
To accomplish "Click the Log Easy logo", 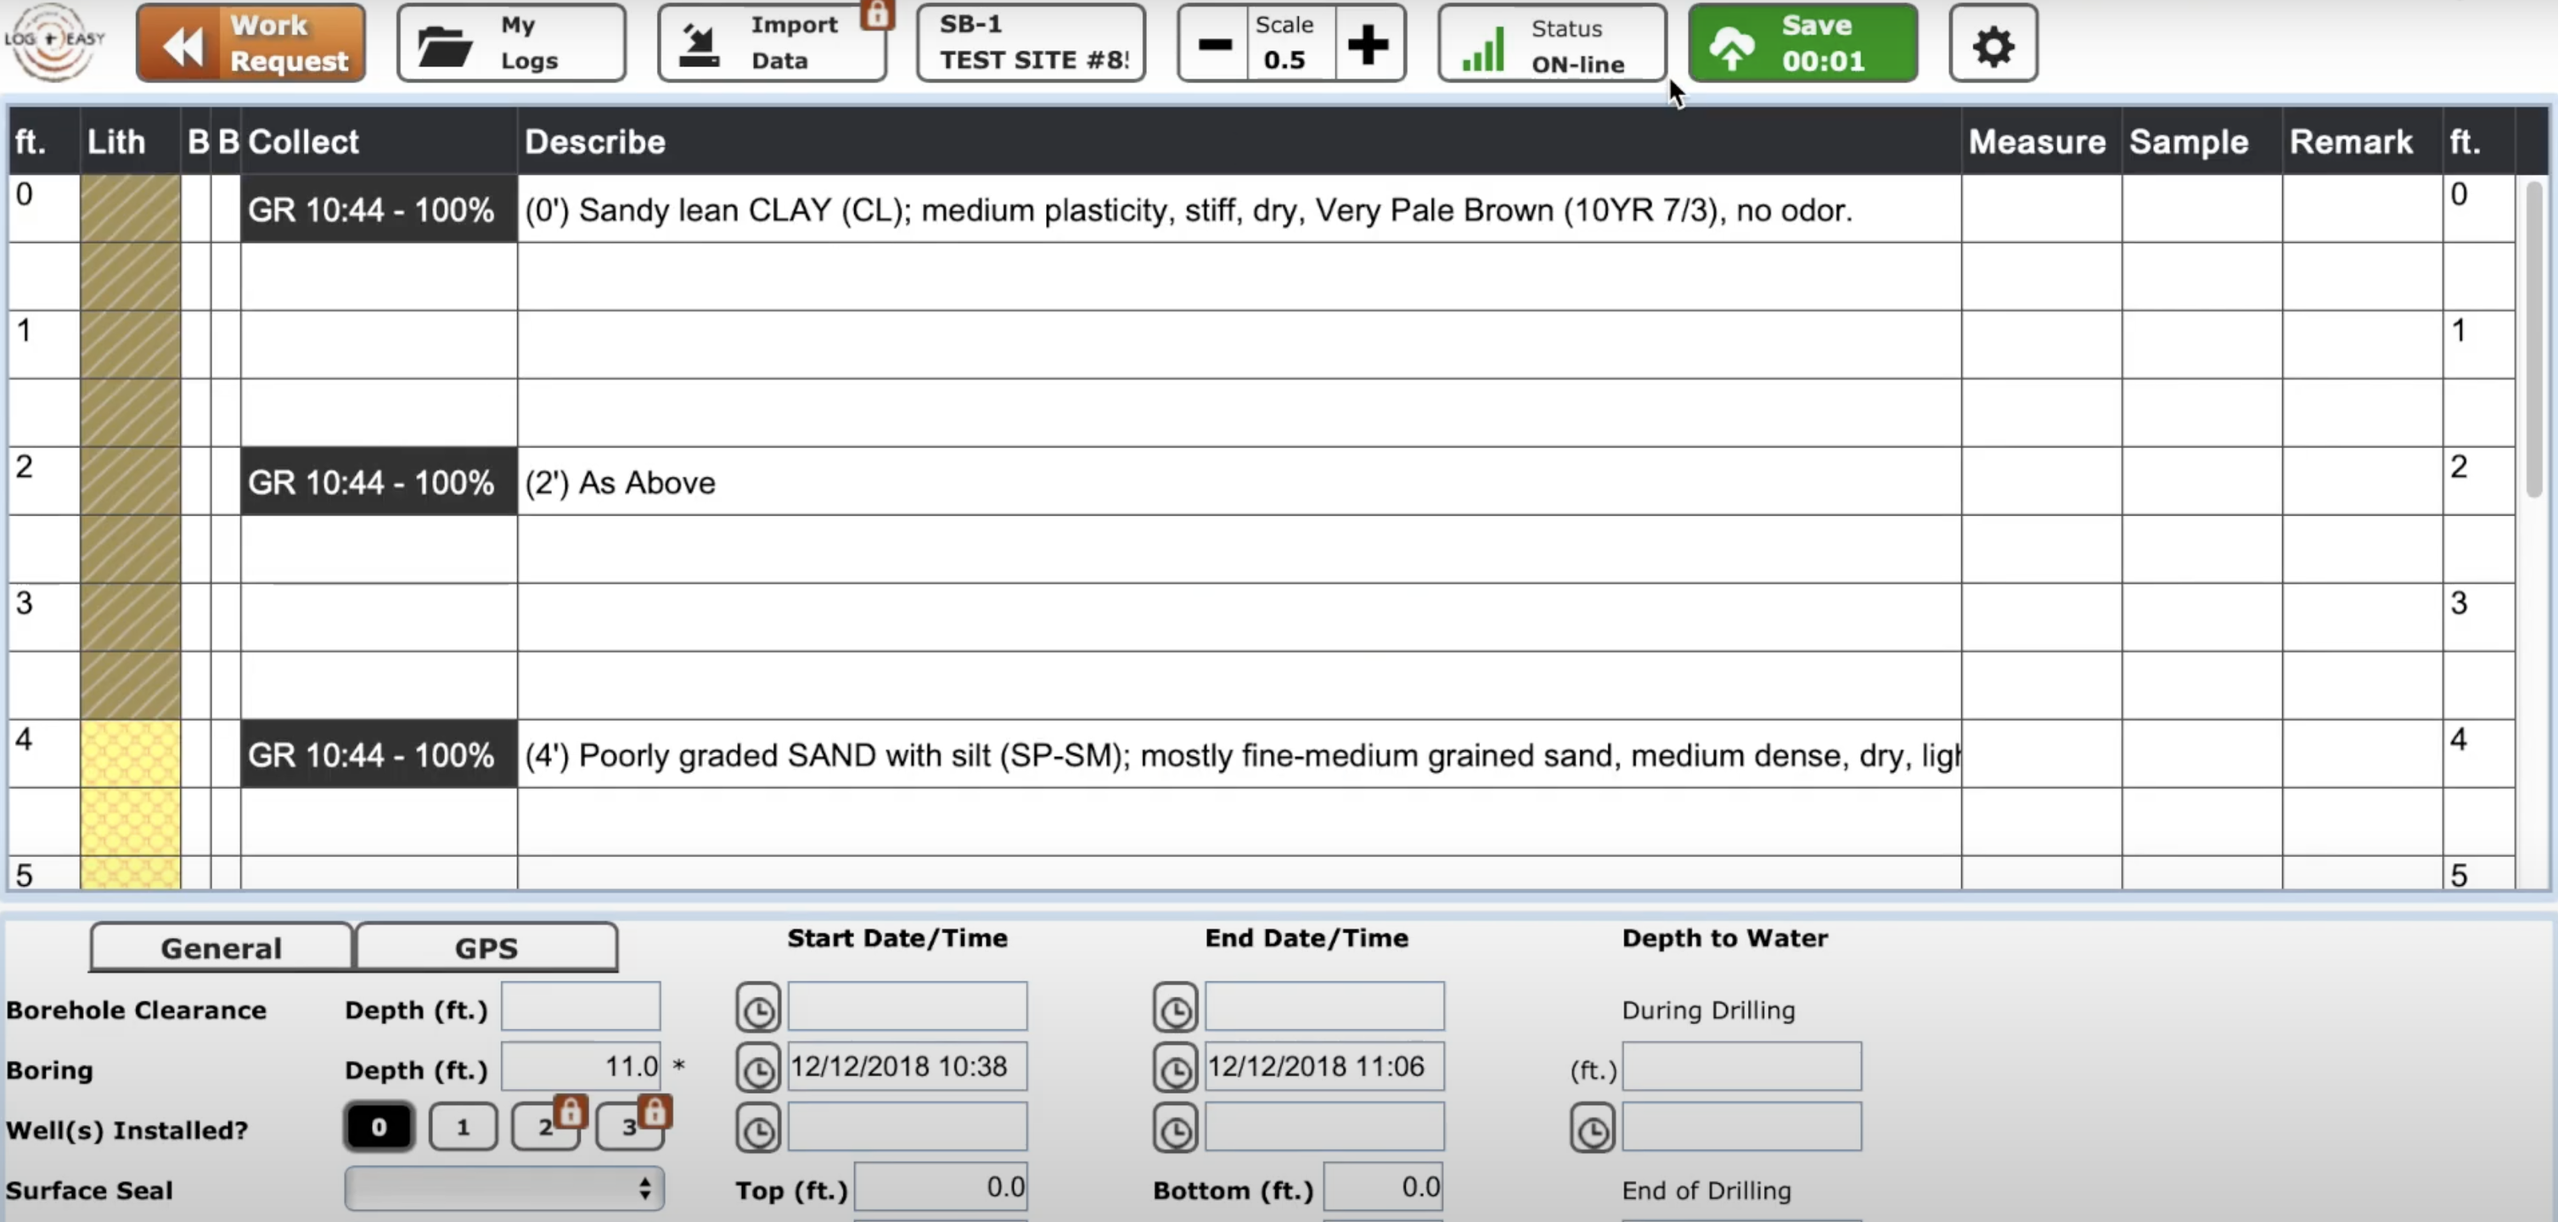I will pos(54,42).
